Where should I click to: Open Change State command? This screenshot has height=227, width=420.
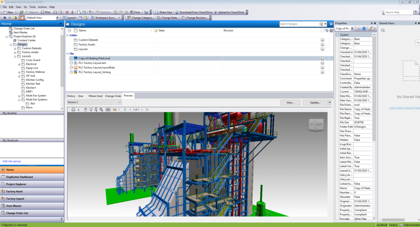click(168, 18)
